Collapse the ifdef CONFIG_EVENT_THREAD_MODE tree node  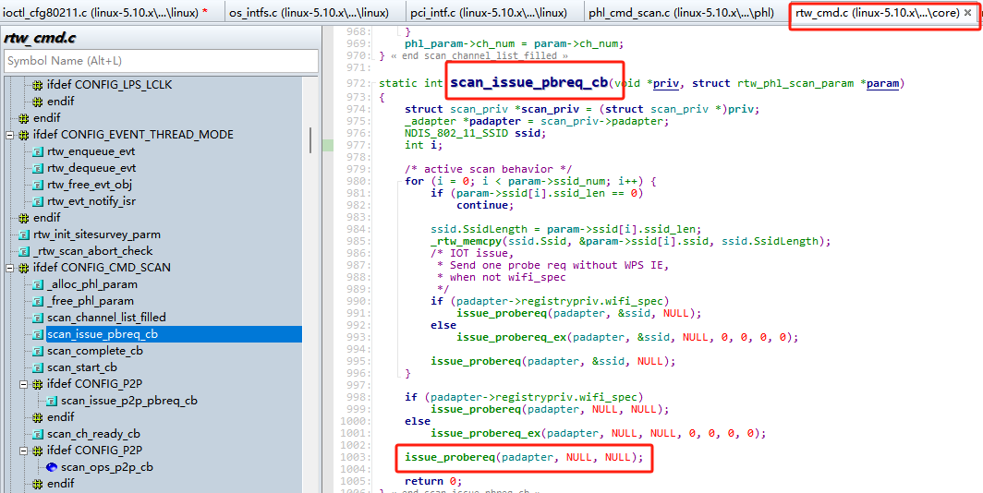tap(9, 135)
